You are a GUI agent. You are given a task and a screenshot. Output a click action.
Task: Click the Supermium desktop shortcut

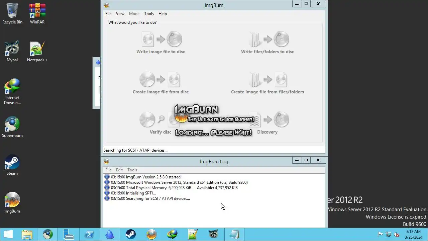point(12,127)
